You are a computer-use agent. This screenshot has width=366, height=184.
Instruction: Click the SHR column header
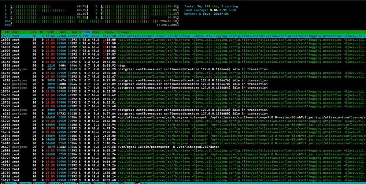74,32
